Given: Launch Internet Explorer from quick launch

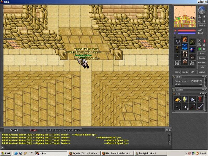Looking at the screenshot, I should (x=16, y=153).
